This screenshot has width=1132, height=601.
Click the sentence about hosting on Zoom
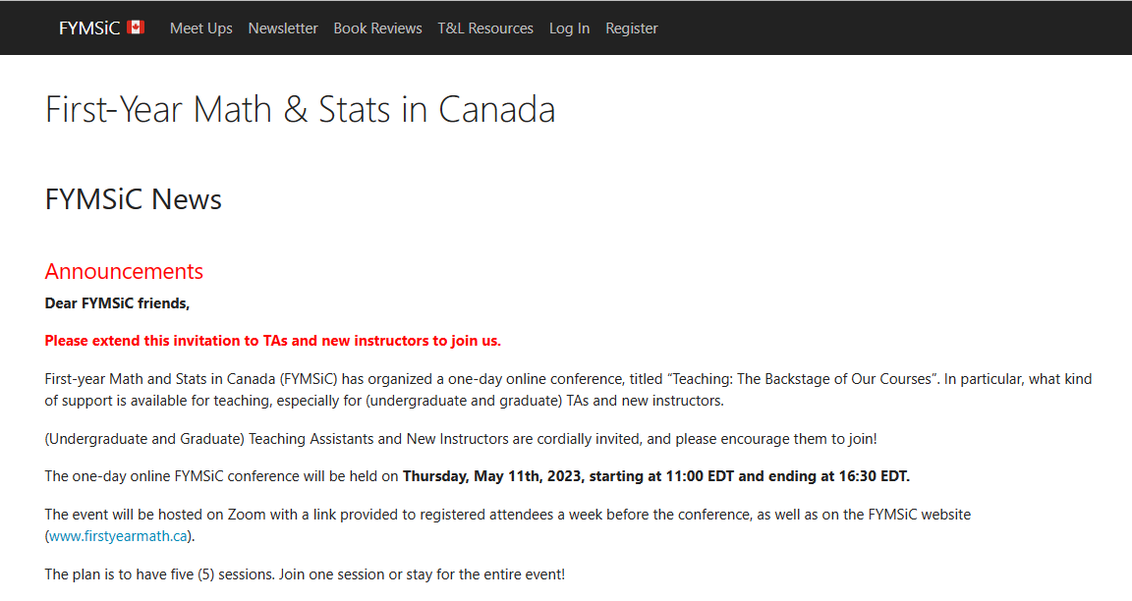(x=507, y=515)
